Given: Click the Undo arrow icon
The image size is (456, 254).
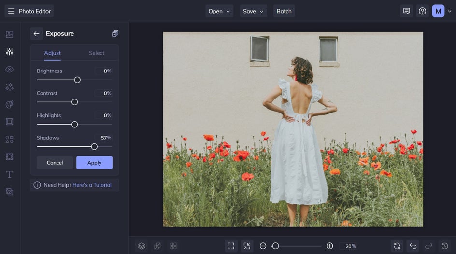Looking at the screenshot, I should click(x=413, y=246).
